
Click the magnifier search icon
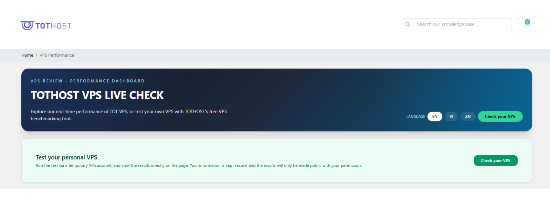[408, 24]
